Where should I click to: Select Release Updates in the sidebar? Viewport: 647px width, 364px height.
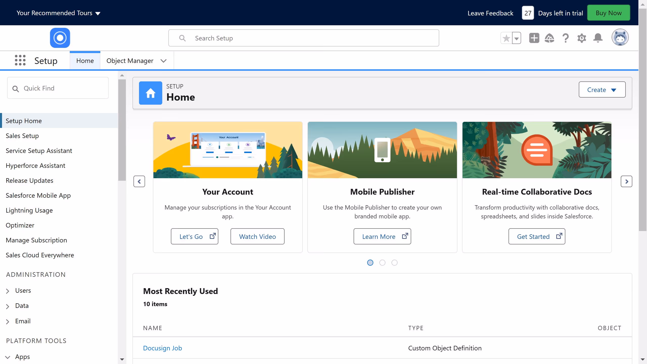(x=29, y=180)
